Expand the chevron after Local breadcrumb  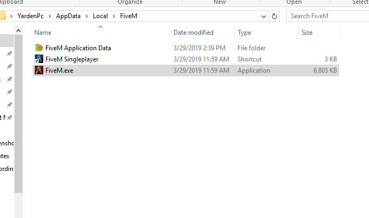pyautogui.click(x=114, y=16)
